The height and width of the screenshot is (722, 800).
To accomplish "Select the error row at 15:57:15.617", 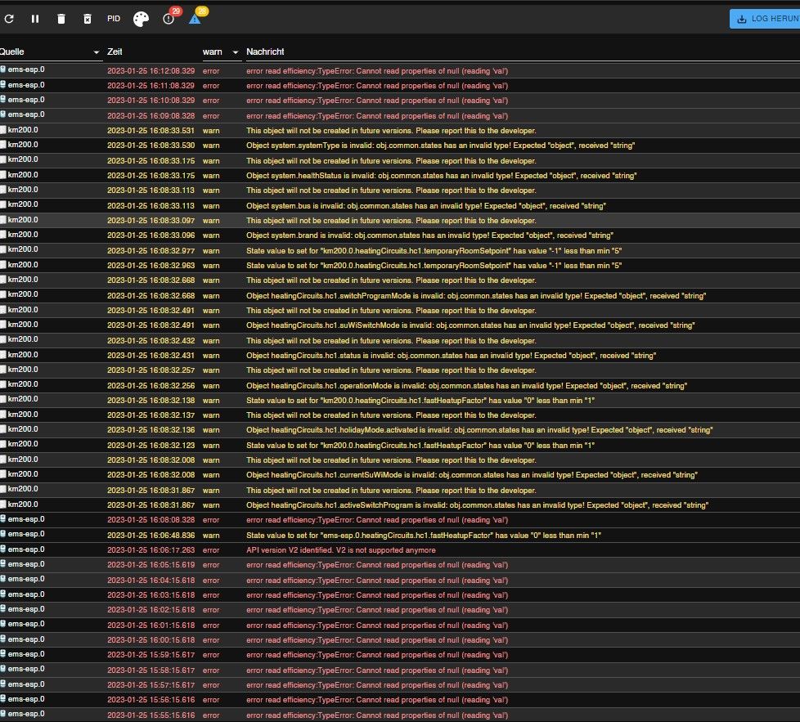I will [400, 684].
